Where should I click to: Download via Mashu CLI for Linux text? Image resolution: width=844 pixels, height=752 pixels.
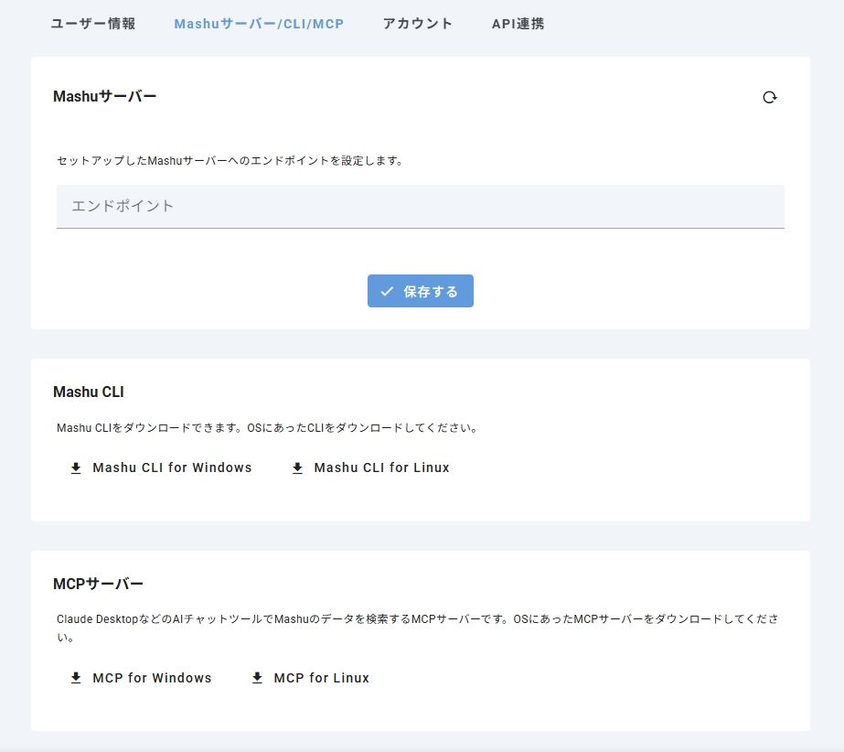pos(381,467)
